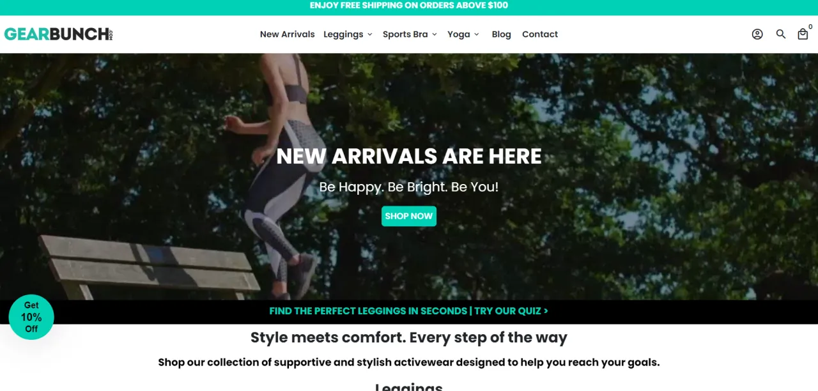Open the shopping bag cart icon

pyautogui.click(x=803, y=34)
